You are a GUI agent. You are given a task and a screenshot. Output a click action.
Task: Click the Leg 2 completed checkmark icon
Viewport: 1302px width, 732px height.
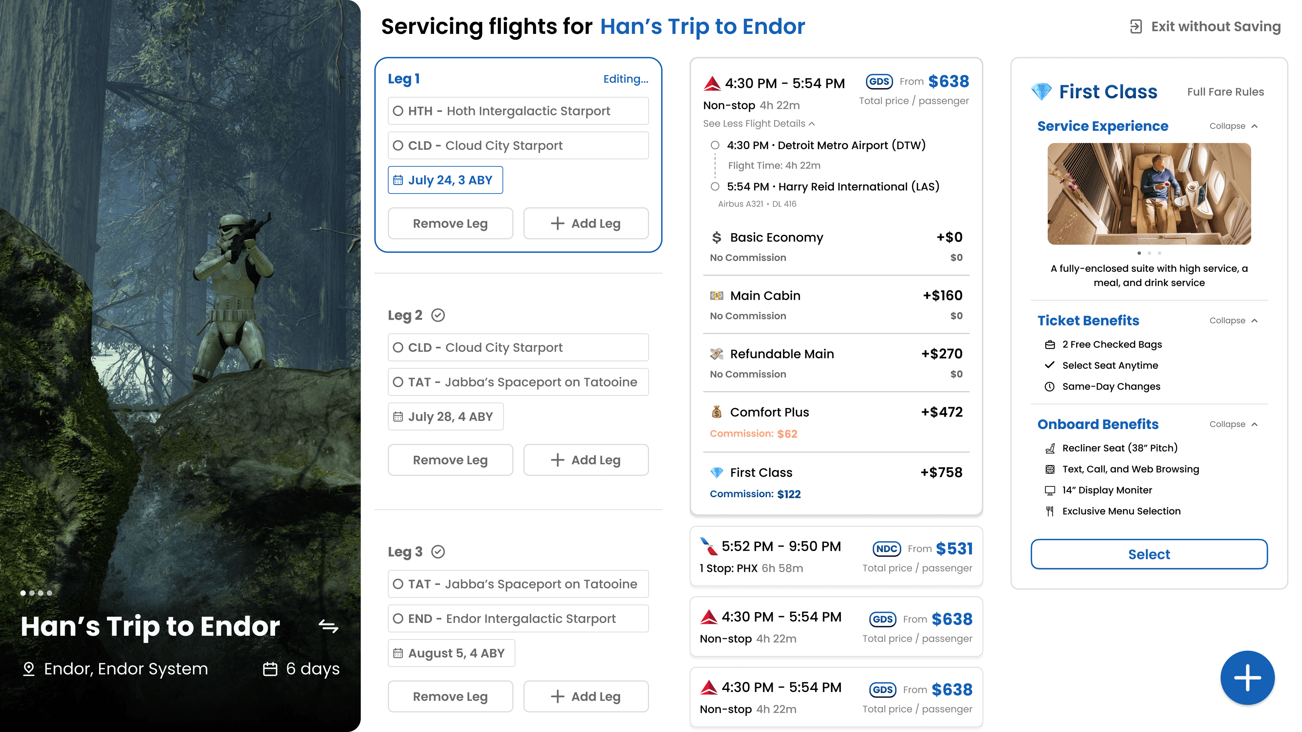pyautogui.click(x=438, y=315)
